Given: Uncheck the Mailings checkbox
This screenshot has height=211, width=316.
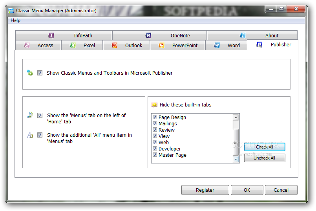Looking at the screenshot, I should [x=155, y=123].
